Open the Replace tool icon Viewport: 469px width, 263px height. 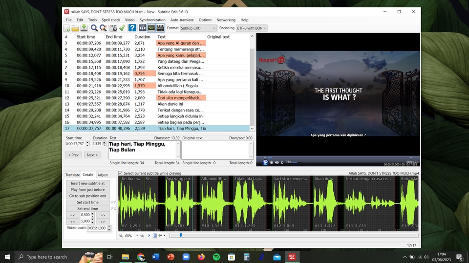pyautogui.click(x=103, y=28)
